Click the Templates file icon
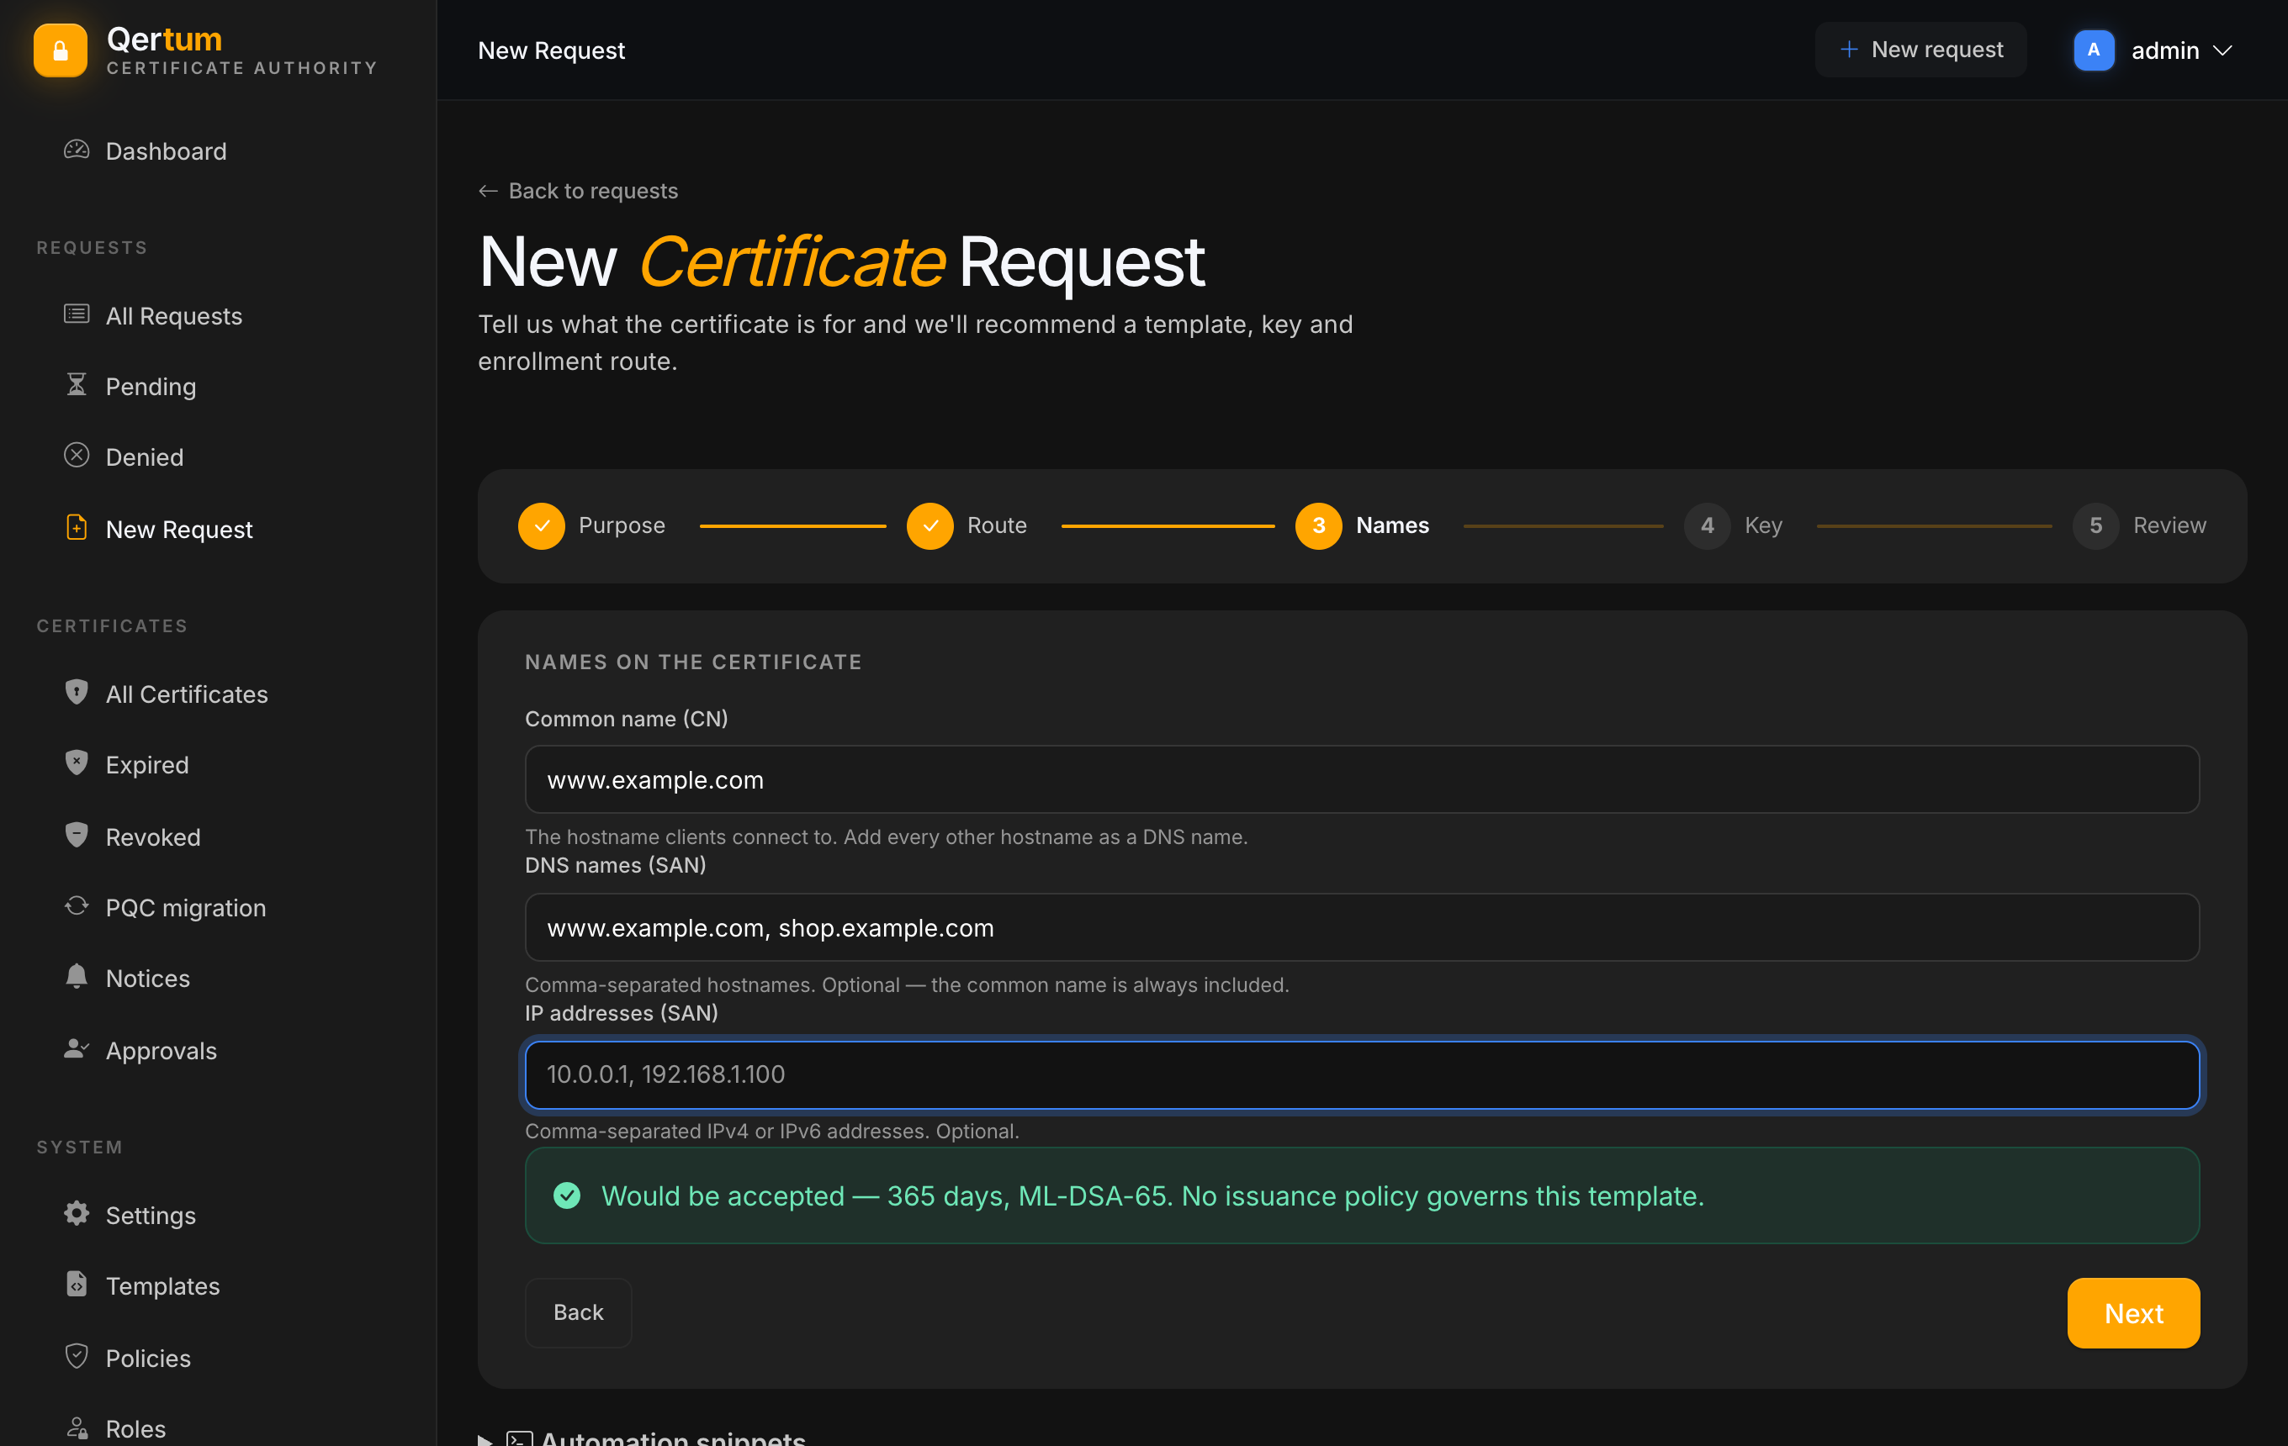Viewport: 2288px width, 1446px height. pyautogui.click(x=76, y=1284)
